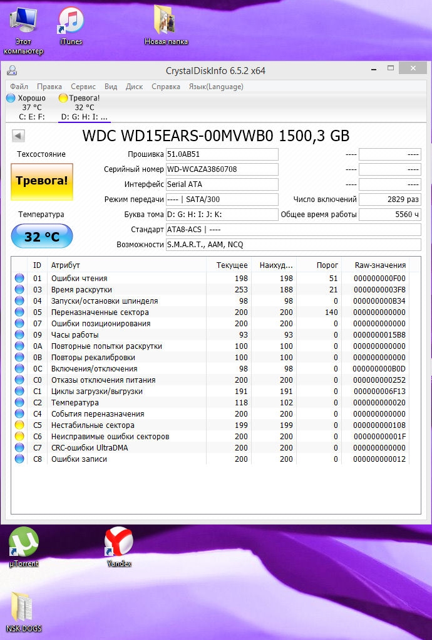Open the iTunes desktop shortcut
The image size is (432, 640).
71,22
